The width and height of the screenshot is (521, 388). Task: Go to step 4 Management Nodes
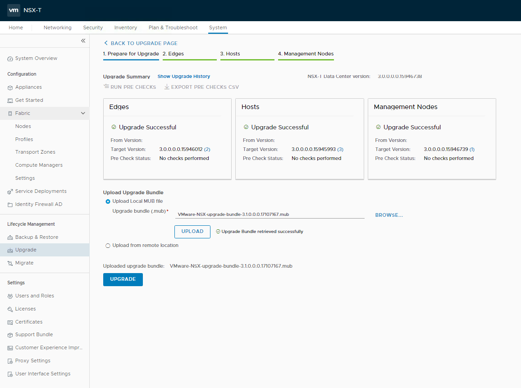306,54
